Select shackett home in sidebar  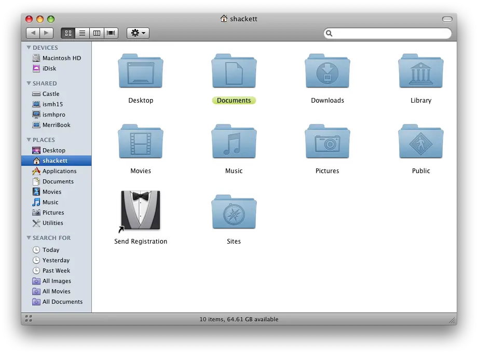[57, 160]
